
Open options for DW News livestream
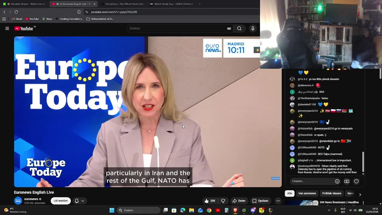(x=363, y=203)
